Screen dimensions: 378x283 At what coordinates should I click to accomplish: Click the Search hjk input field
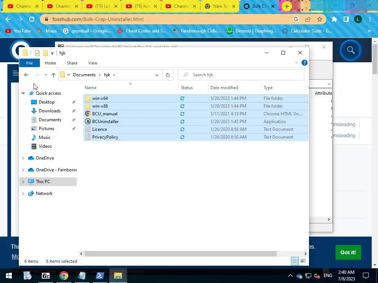[x=241, y=75]
